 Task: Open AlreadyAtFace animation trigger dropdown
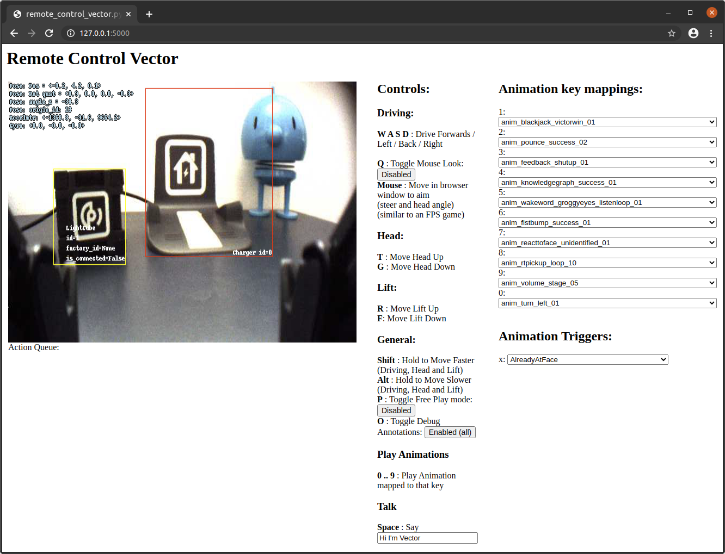(x=588, y=360)
